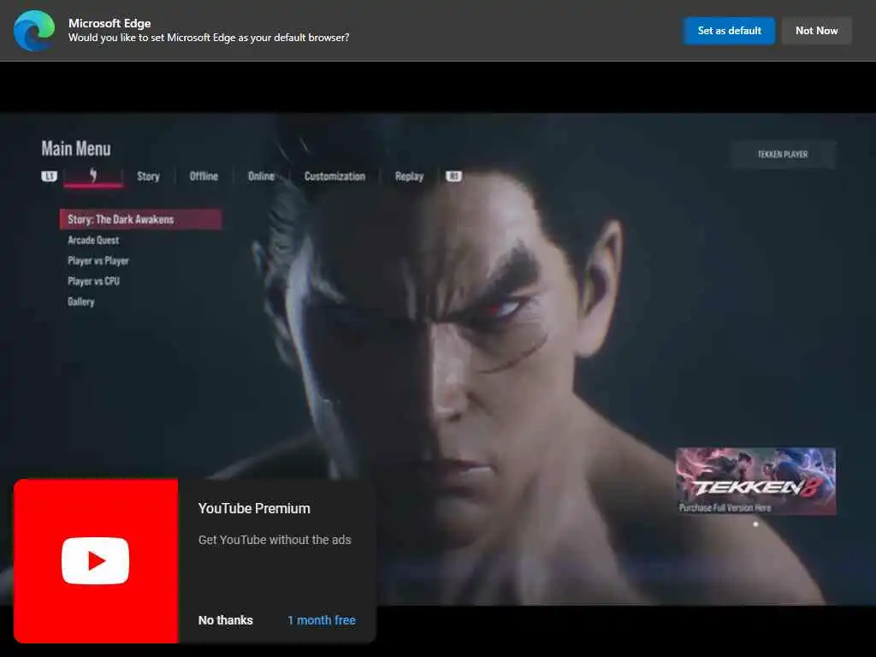Screen dimensions: 876x657
Task: Decline YouTube Premium with No thanks
Action: click(x=225, y=620)
